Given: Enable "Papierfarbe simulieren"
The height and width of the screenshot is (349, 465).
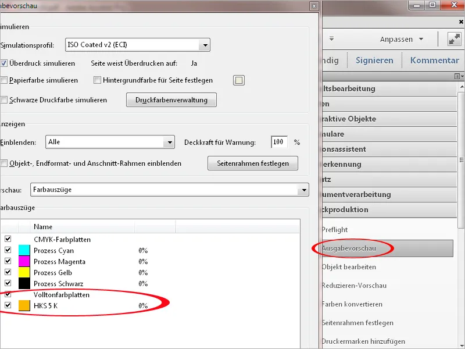Looking at the screenshot, I should [x=5, y=80].
